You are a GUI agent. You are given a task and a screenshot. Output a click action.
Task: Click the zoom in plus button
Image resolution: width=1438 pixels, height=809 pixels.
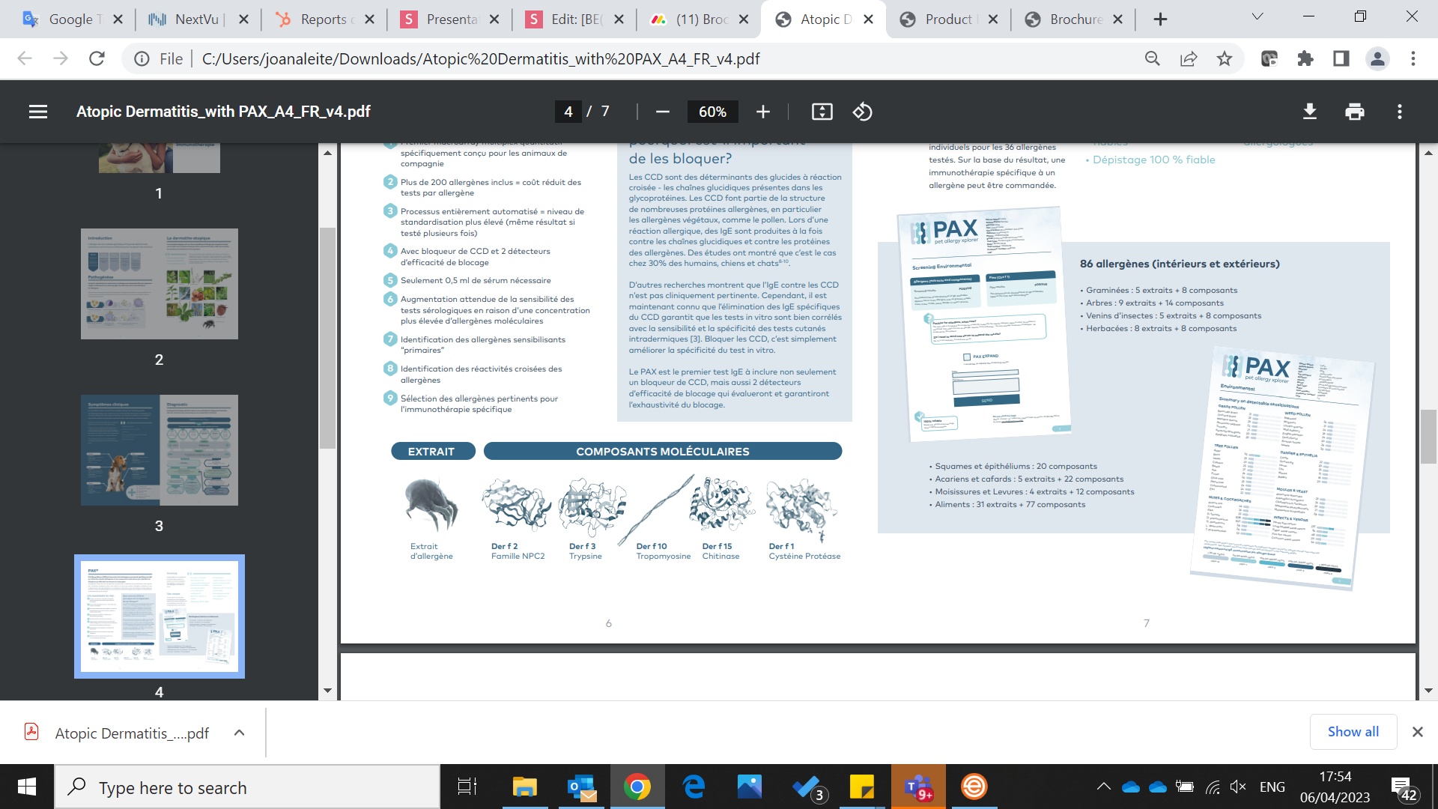tap(762, 112)
